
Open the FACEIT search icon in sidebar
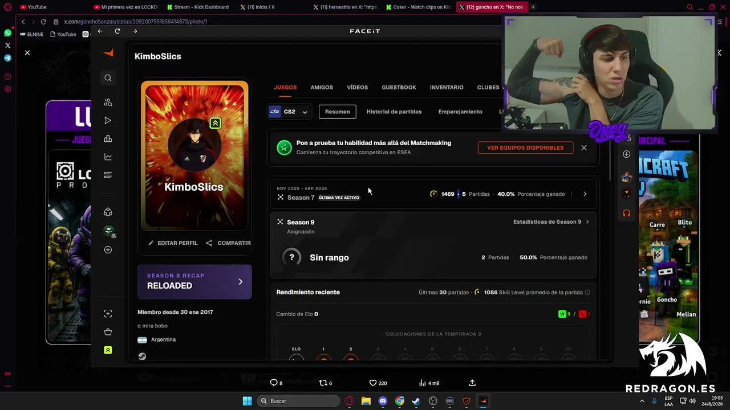(108, 78)
